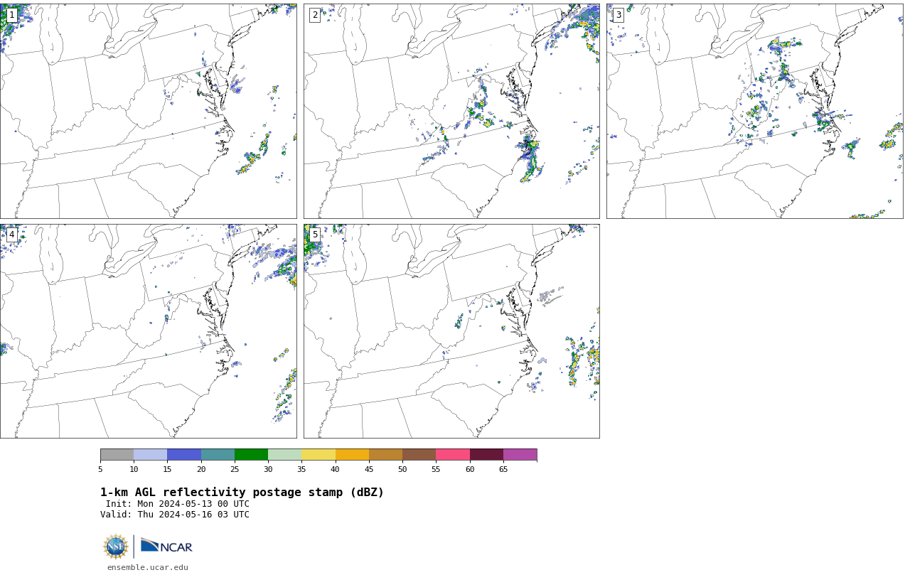Open ensemble member 3 reflectivity map
910x575 pixels.
[x=755, y=111]
